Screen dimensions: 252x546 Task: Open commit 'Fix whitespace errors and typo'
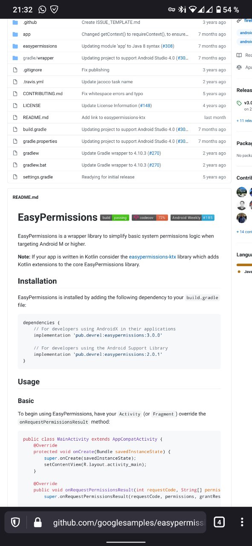(x=112, y=94)
